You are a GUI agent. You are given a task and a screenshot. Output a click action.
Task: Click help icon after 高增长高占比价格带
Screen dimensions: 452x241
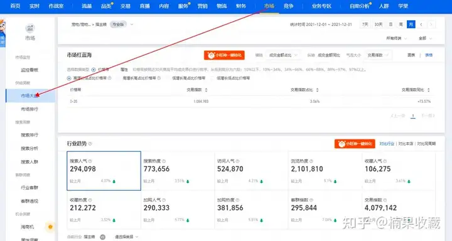pyautogui.click(x=159, y=78)
